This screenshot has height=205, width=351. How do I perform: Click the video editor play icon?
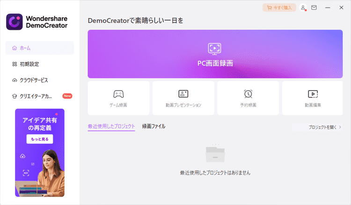(313, 94)
